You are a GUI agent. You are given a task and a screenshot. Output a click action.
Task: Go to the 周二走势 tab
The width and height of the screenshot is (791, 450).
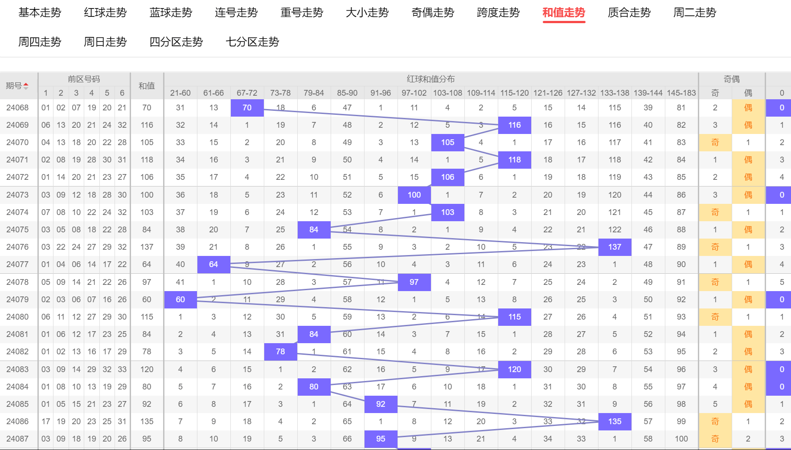695,12
